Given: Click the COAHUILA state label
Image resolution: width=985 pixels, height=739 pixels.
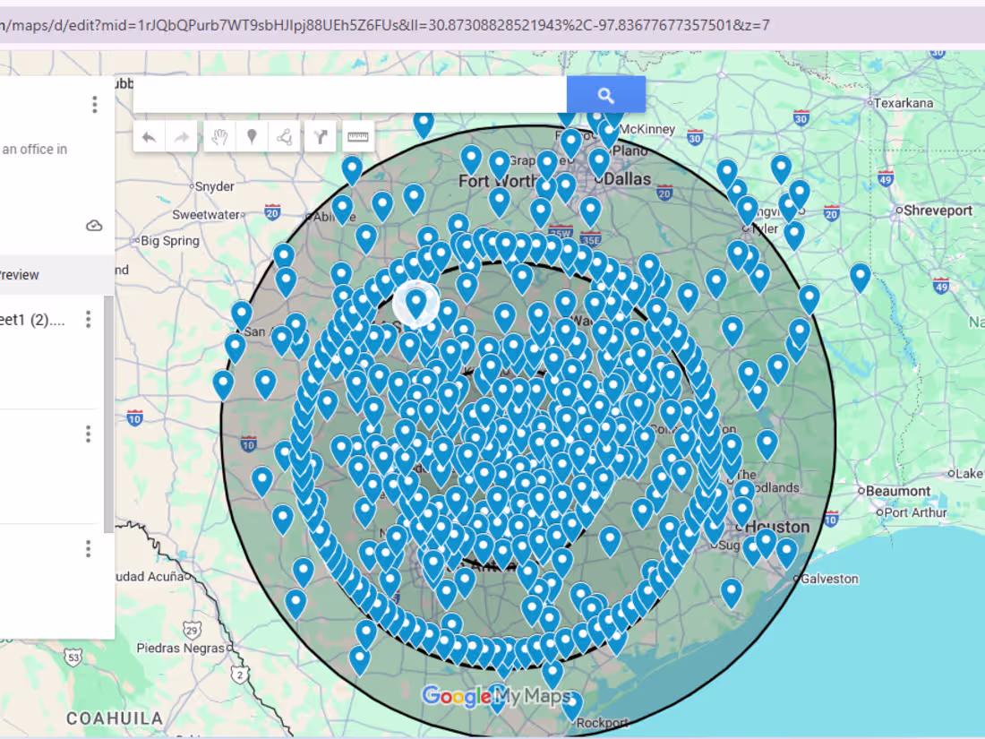Looking at the screenshot, I should pyautogui.click(x=115, y=718).
